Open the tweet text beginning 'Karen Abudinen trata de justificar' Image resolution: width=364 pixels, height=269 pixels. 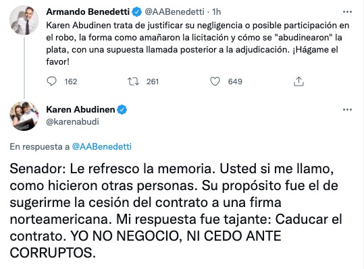(198, 44)
